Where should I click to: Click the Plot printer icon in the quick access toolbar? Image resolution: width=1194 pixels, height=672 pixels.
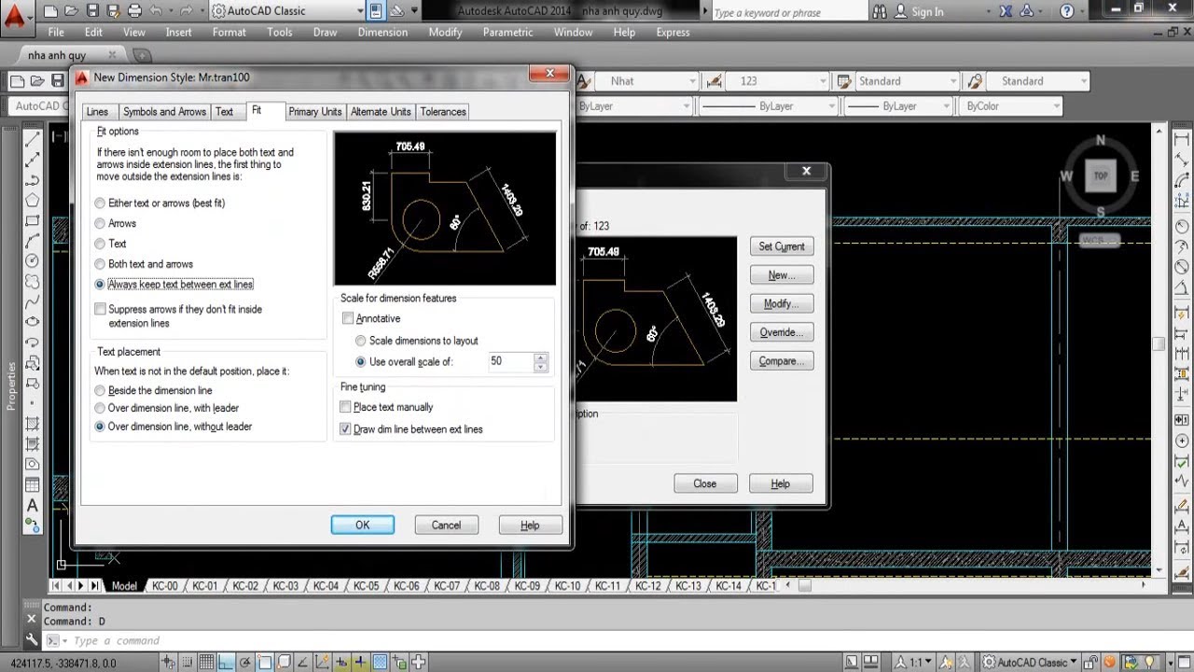pos(134,11)
